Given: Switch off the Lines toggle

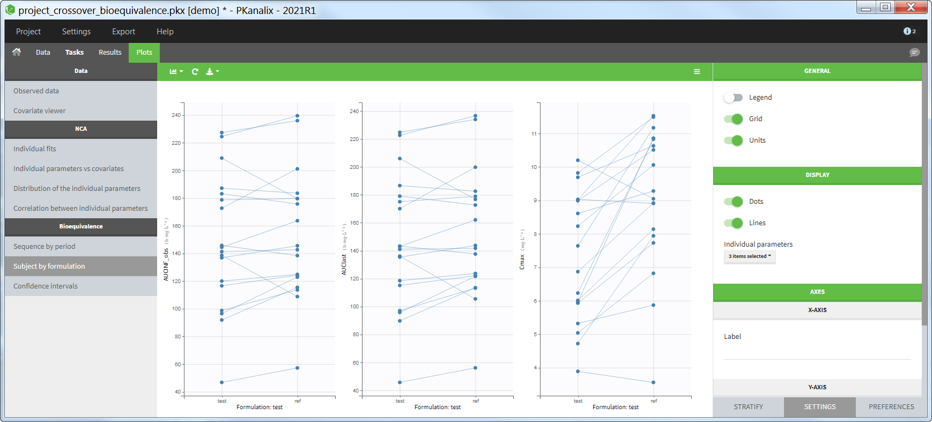Looking at the screenshot, I should coord(733,223).
